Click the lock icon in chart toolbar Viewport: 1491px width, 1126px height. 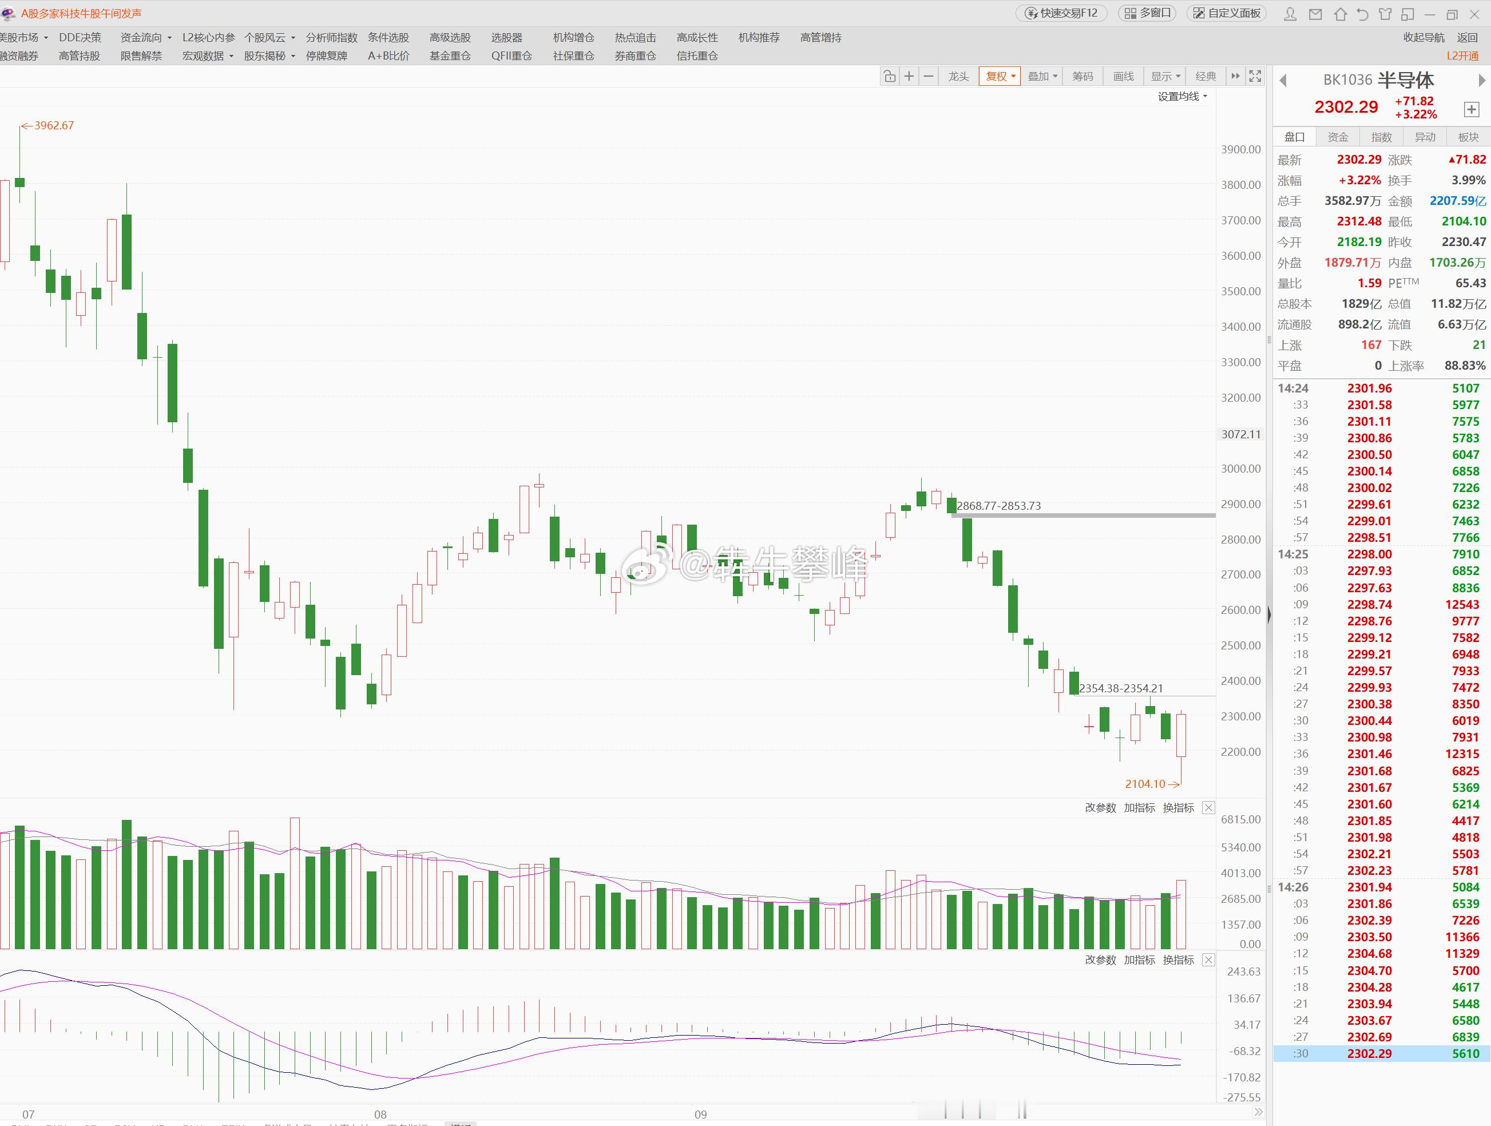pyautogui.click(x=890, y=76)
